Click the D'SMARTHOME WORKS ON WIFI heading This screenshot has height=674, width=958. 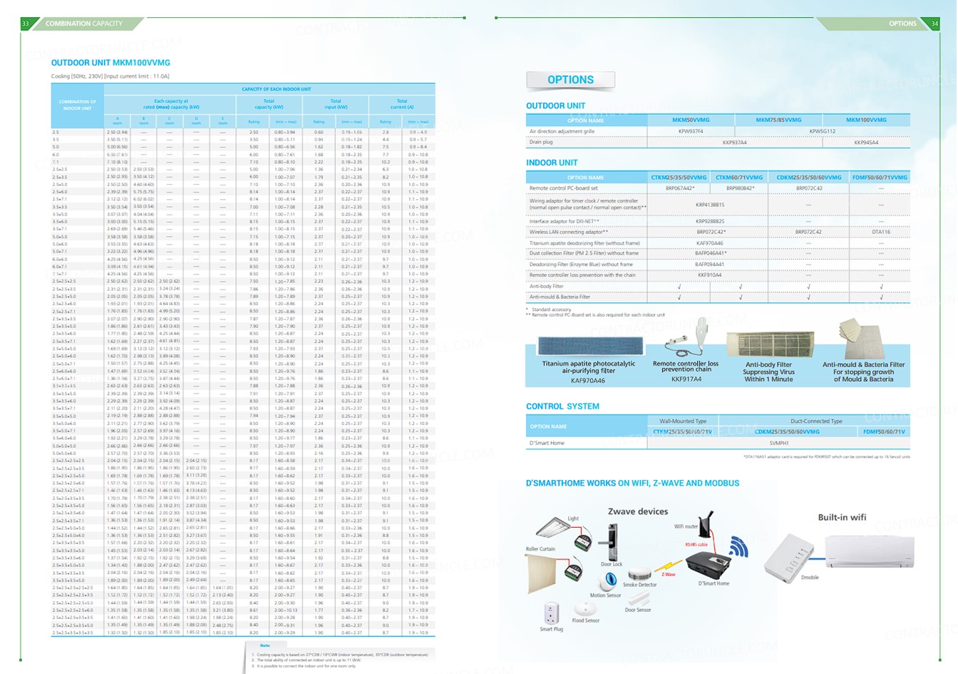[x=632, y=483]
